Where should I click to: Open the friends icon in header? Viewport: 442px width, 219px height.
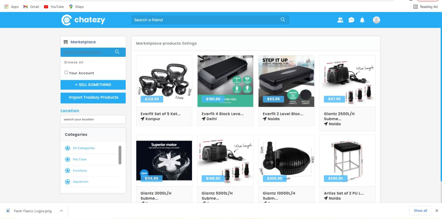340,20
